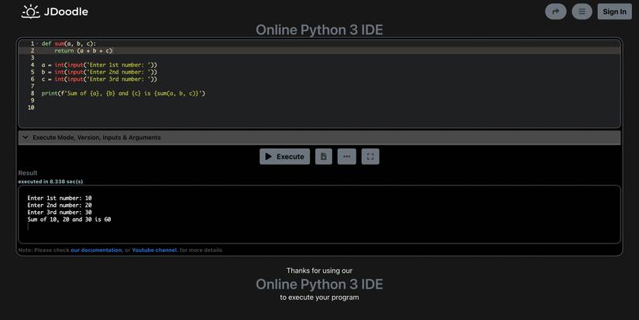639x320 pixels.
Task: Click the file icon beside Execute
Action: [324, 156]
